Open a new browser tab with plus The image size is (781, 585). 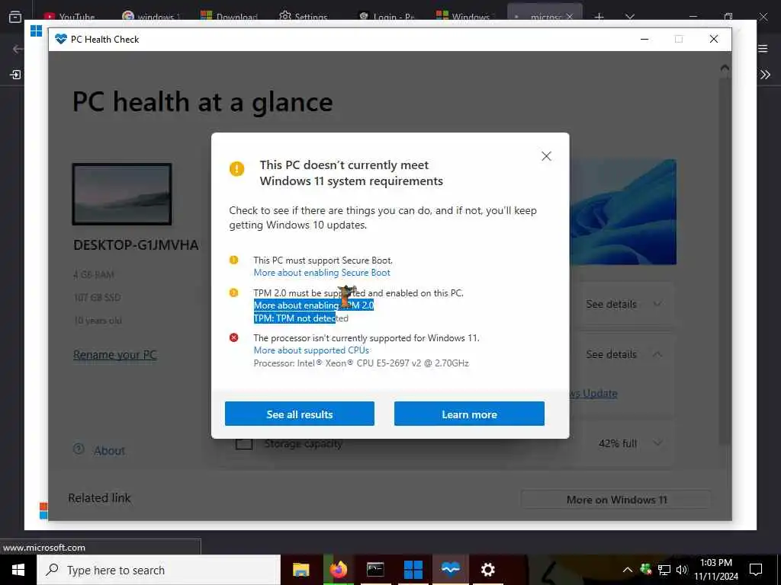[x=599, y=17]
